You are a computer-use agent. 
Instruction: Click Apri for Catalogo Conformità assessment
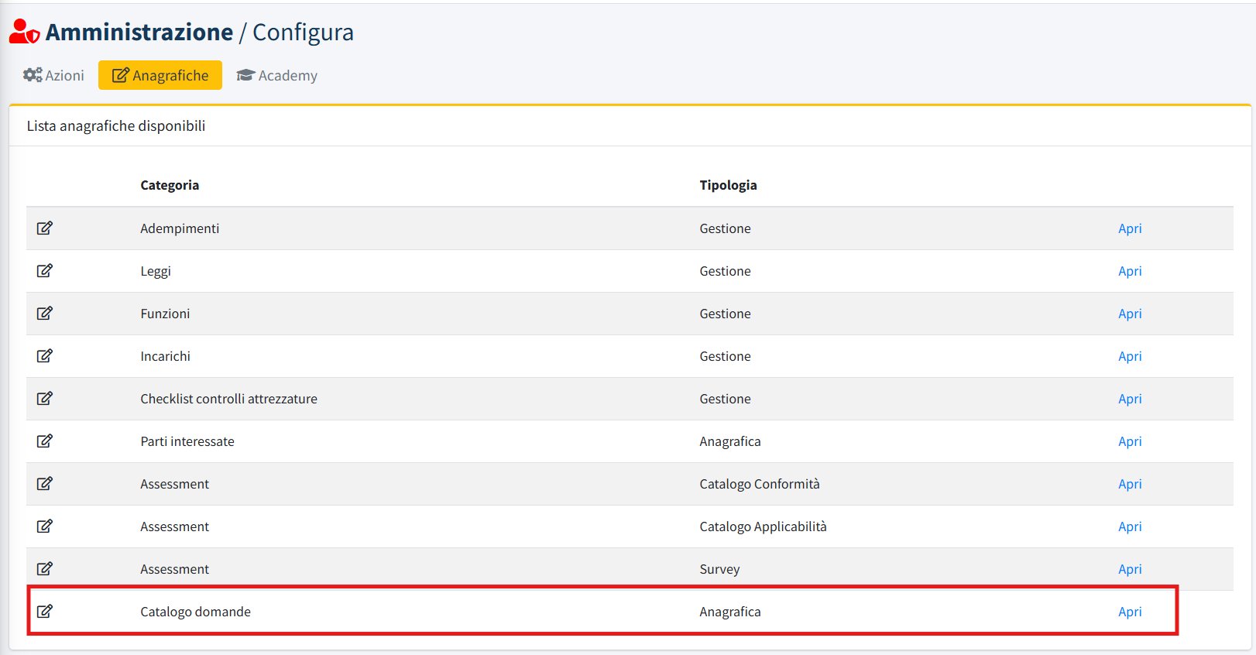coord(1130,484)
